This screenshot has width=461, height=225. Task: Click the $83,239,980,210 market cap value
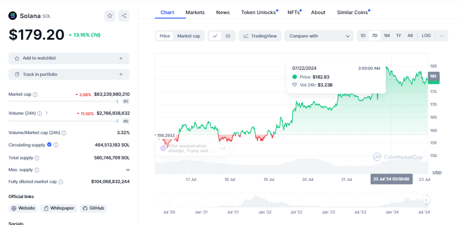112,94
